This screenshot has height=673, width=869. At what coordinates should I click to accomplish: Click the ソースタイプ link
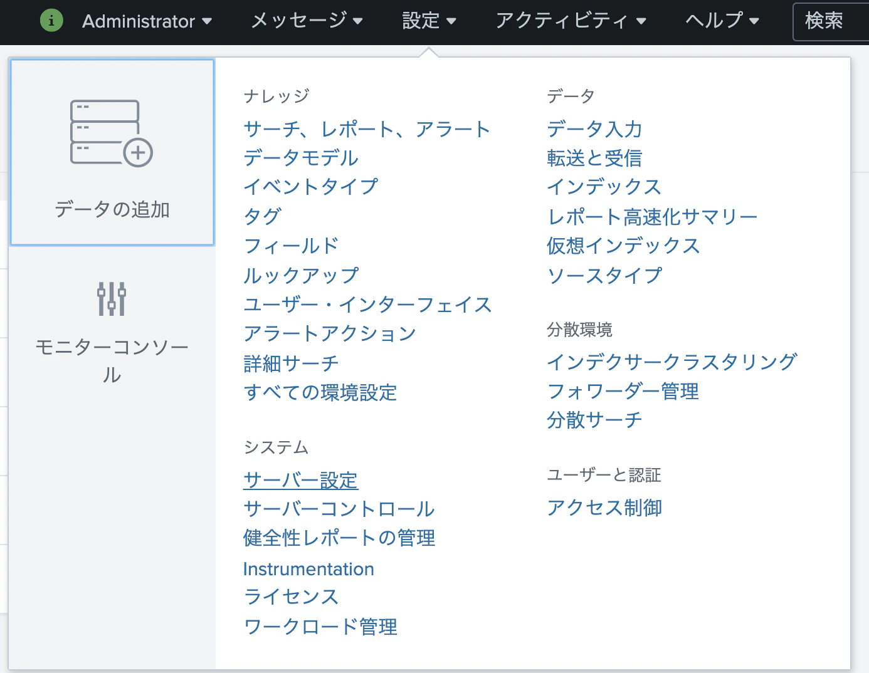[x=604, y=275]
